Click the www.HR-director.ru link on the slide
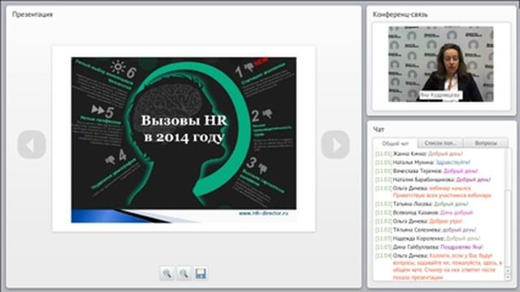The width and height of the screenshot is (520, 292). [263, 213]
